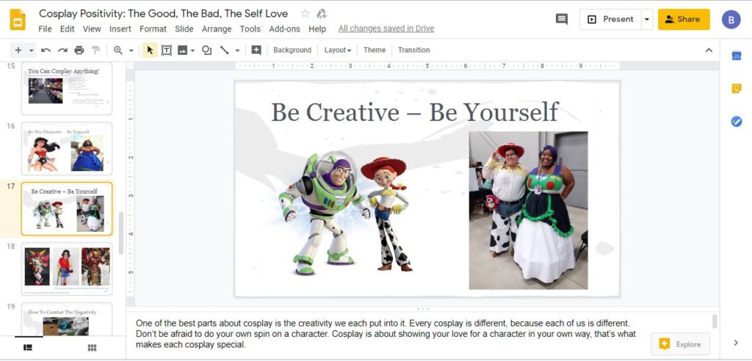The height and width of the screenshot is (361, 752).
Task: Insert a text box
Action: (x=167, y=50)
